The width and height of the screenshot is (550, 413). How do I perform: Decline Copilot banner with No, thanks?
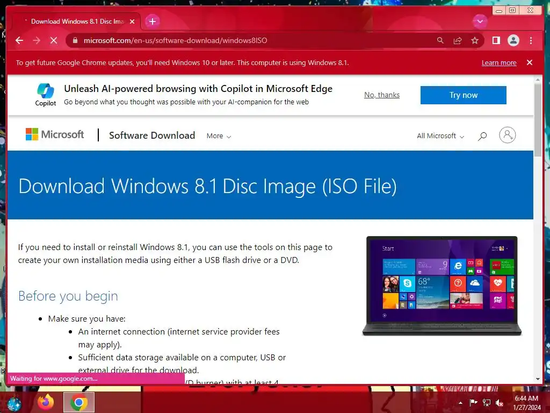pyautogui.click(x=382, y=95)
